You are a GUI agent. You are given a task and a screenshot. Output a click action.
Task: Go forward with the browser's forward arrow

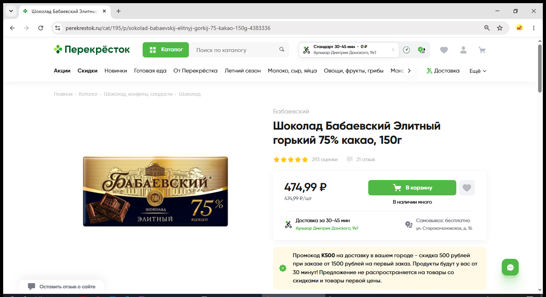(26, 28)
